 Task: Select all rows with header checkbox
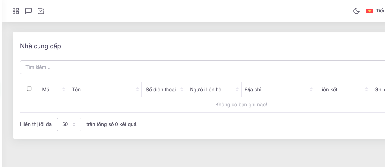tap(29, 89)
